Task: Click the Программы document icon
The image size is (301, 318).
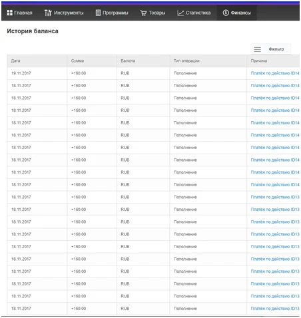Action: (98, 13)
